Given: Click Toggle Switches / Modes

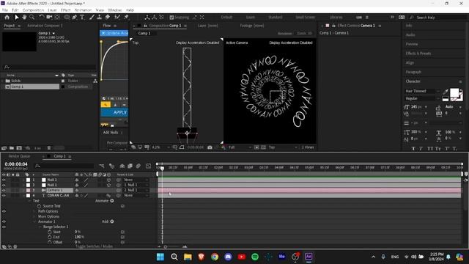Looking at the screenshot, I should [x=95, y=246].
